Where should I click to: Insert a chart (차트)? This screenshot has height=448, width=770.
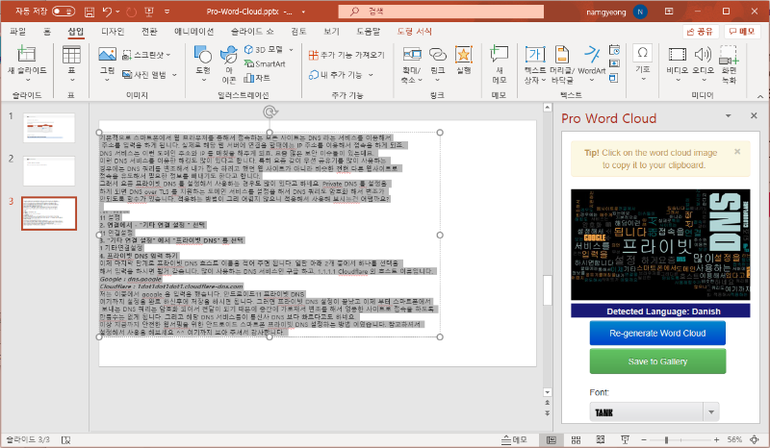click(x=256, y=77)
